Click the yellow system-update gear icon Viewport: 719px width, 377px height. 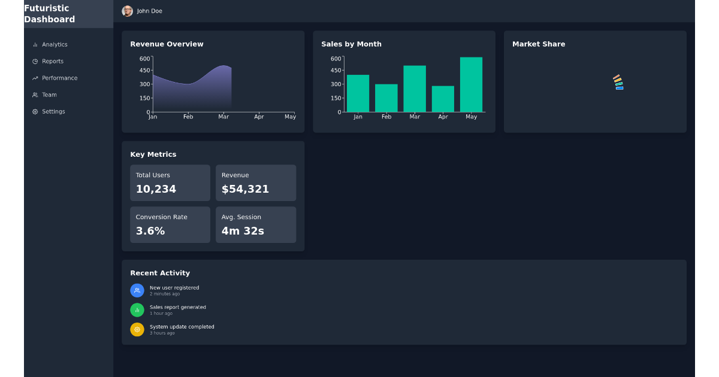[137, 329]
